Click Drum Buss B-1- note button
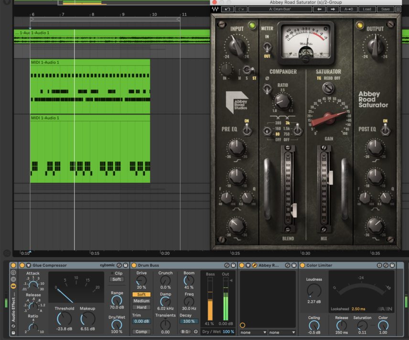409x340 pixels. pos(185,332)
